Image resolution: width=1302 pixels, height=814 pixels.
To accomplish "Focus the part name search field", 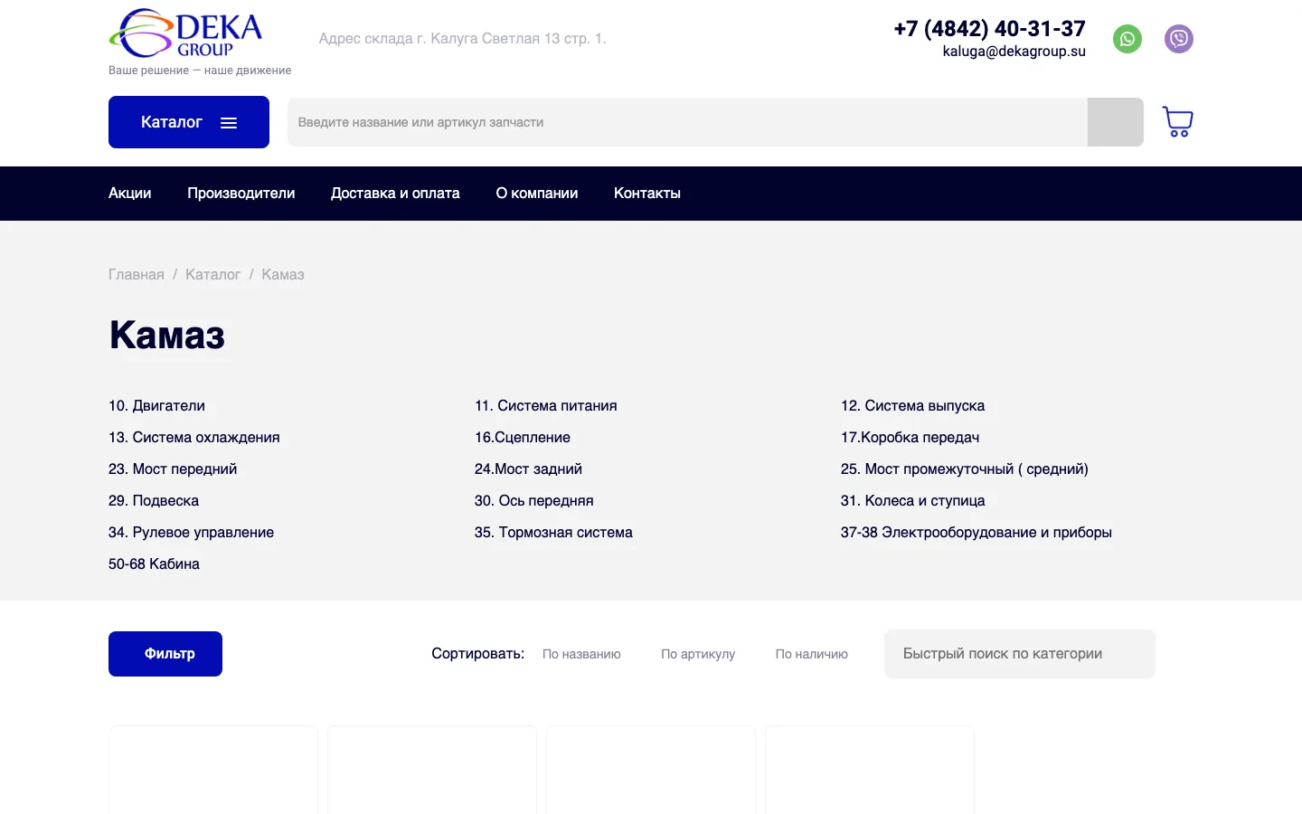I will [687, 122].
